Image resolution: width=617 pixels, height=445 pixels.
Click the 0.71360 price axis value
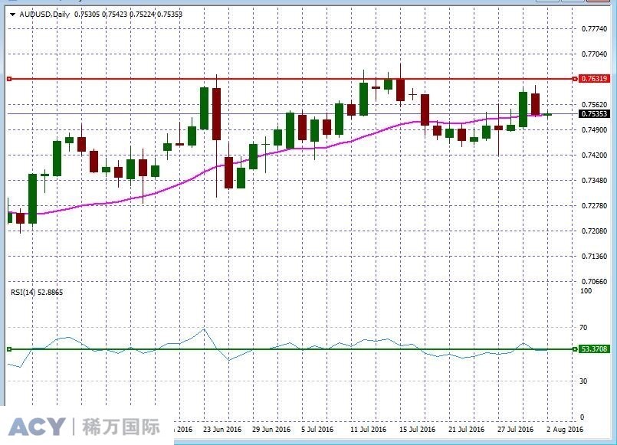point(594,257)
